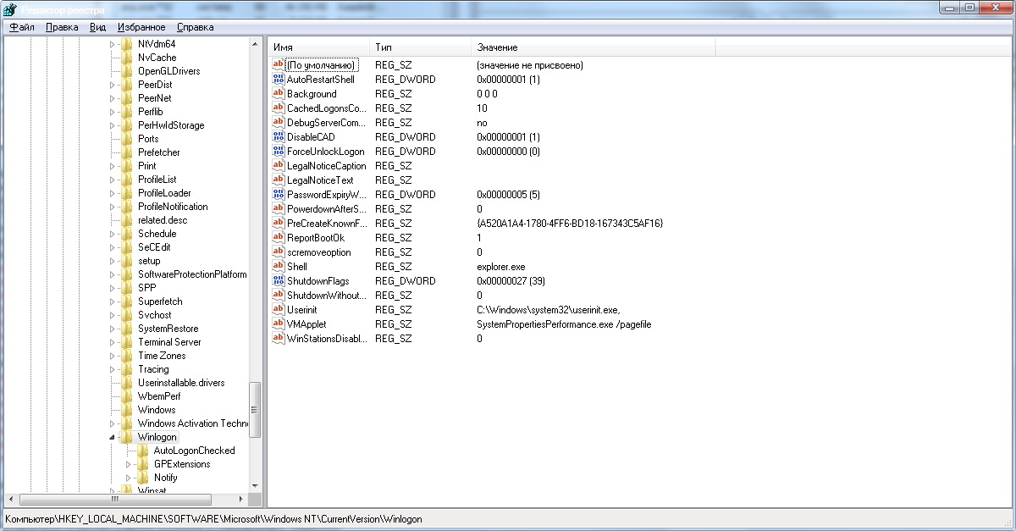Screen dimensions: 1016x531
Task: Click the tree horizontal scrollbar right arrow
Action: pos(242,500)
